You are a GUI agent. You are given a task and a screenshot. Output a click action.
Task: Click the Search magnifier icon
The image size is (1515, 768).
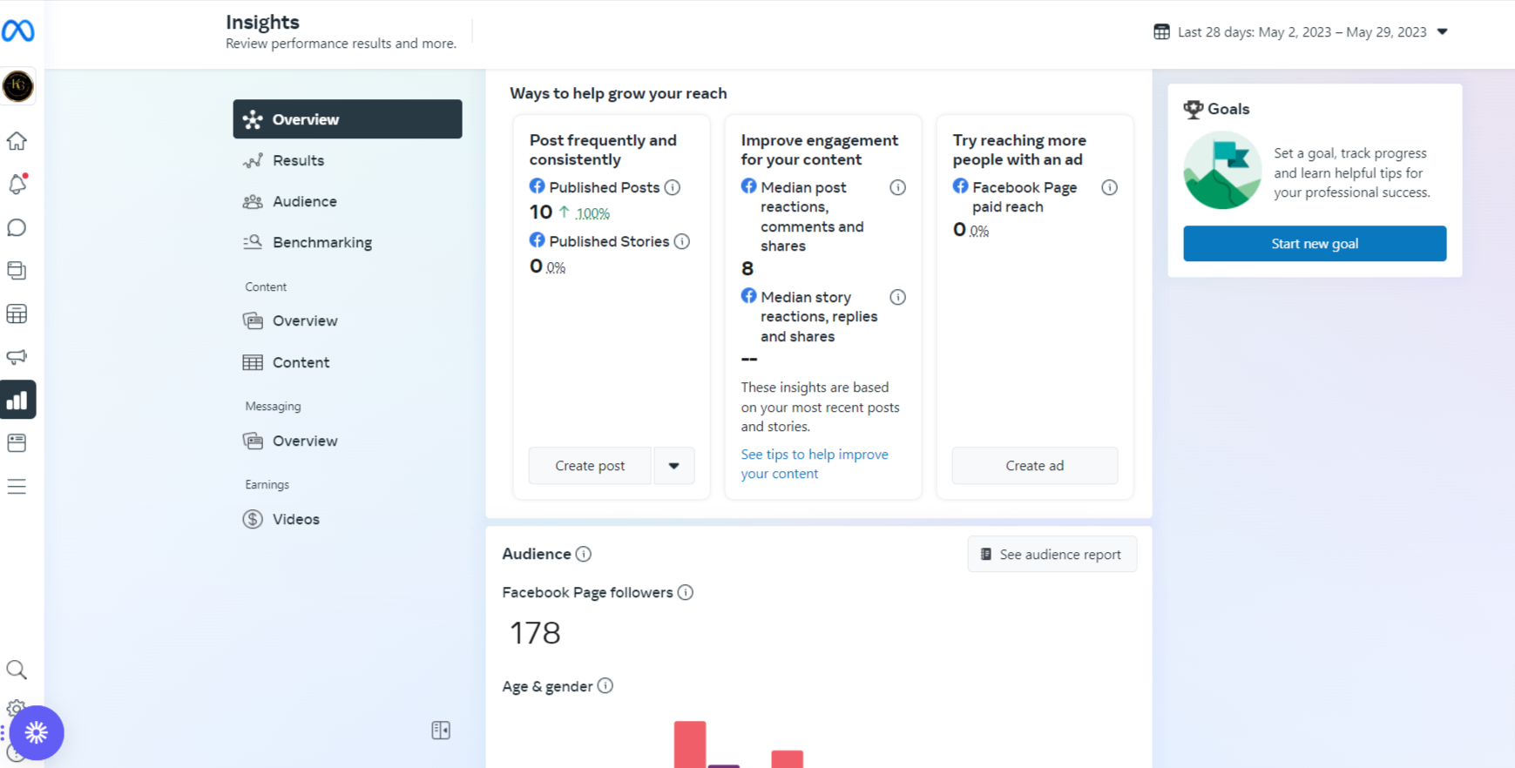click(x=17, y=670)
